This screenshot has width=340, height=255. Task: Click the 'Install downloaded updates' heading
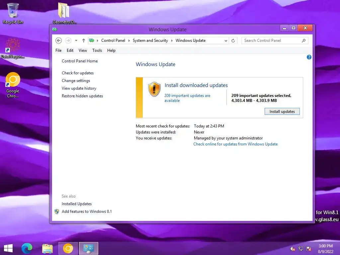pyautogui.click(x=196, y=85)
